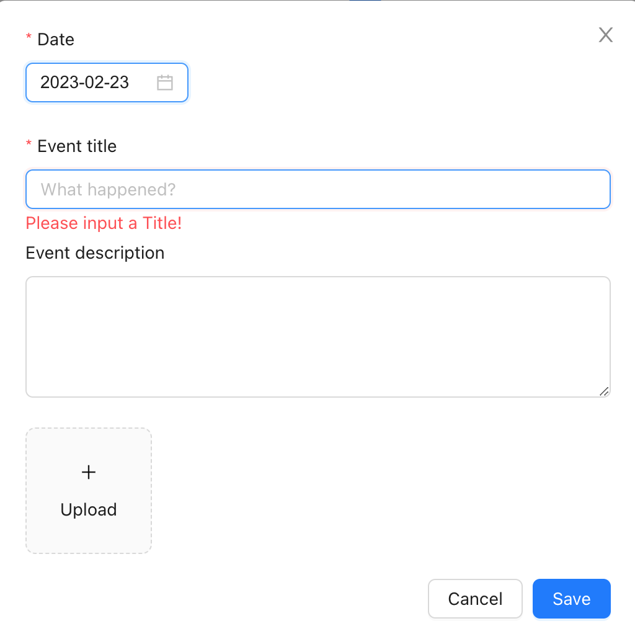Click the resize grip on description textarea
The image size is (635, 639).
[605, 391]
